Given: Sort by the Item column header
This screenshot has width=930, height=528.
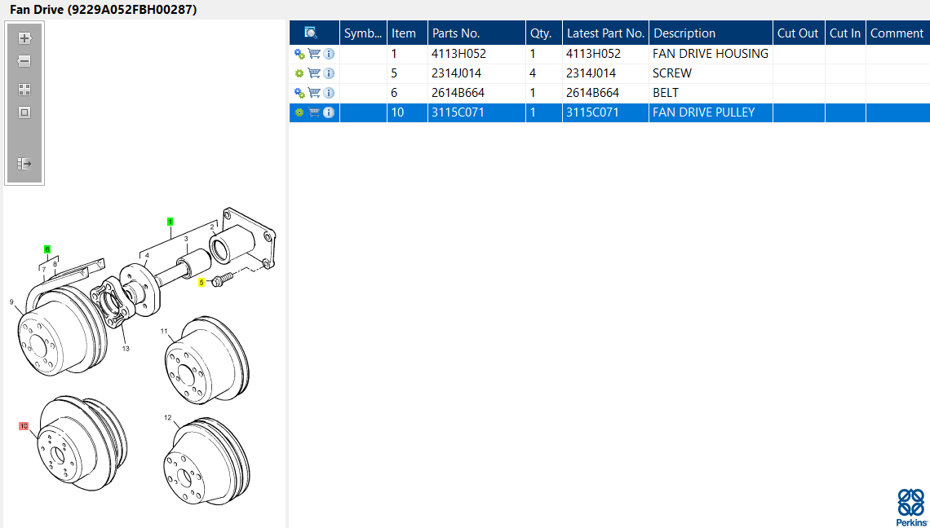Looking at the screenshot, I should pyautogui.click(x=407, y=33).
